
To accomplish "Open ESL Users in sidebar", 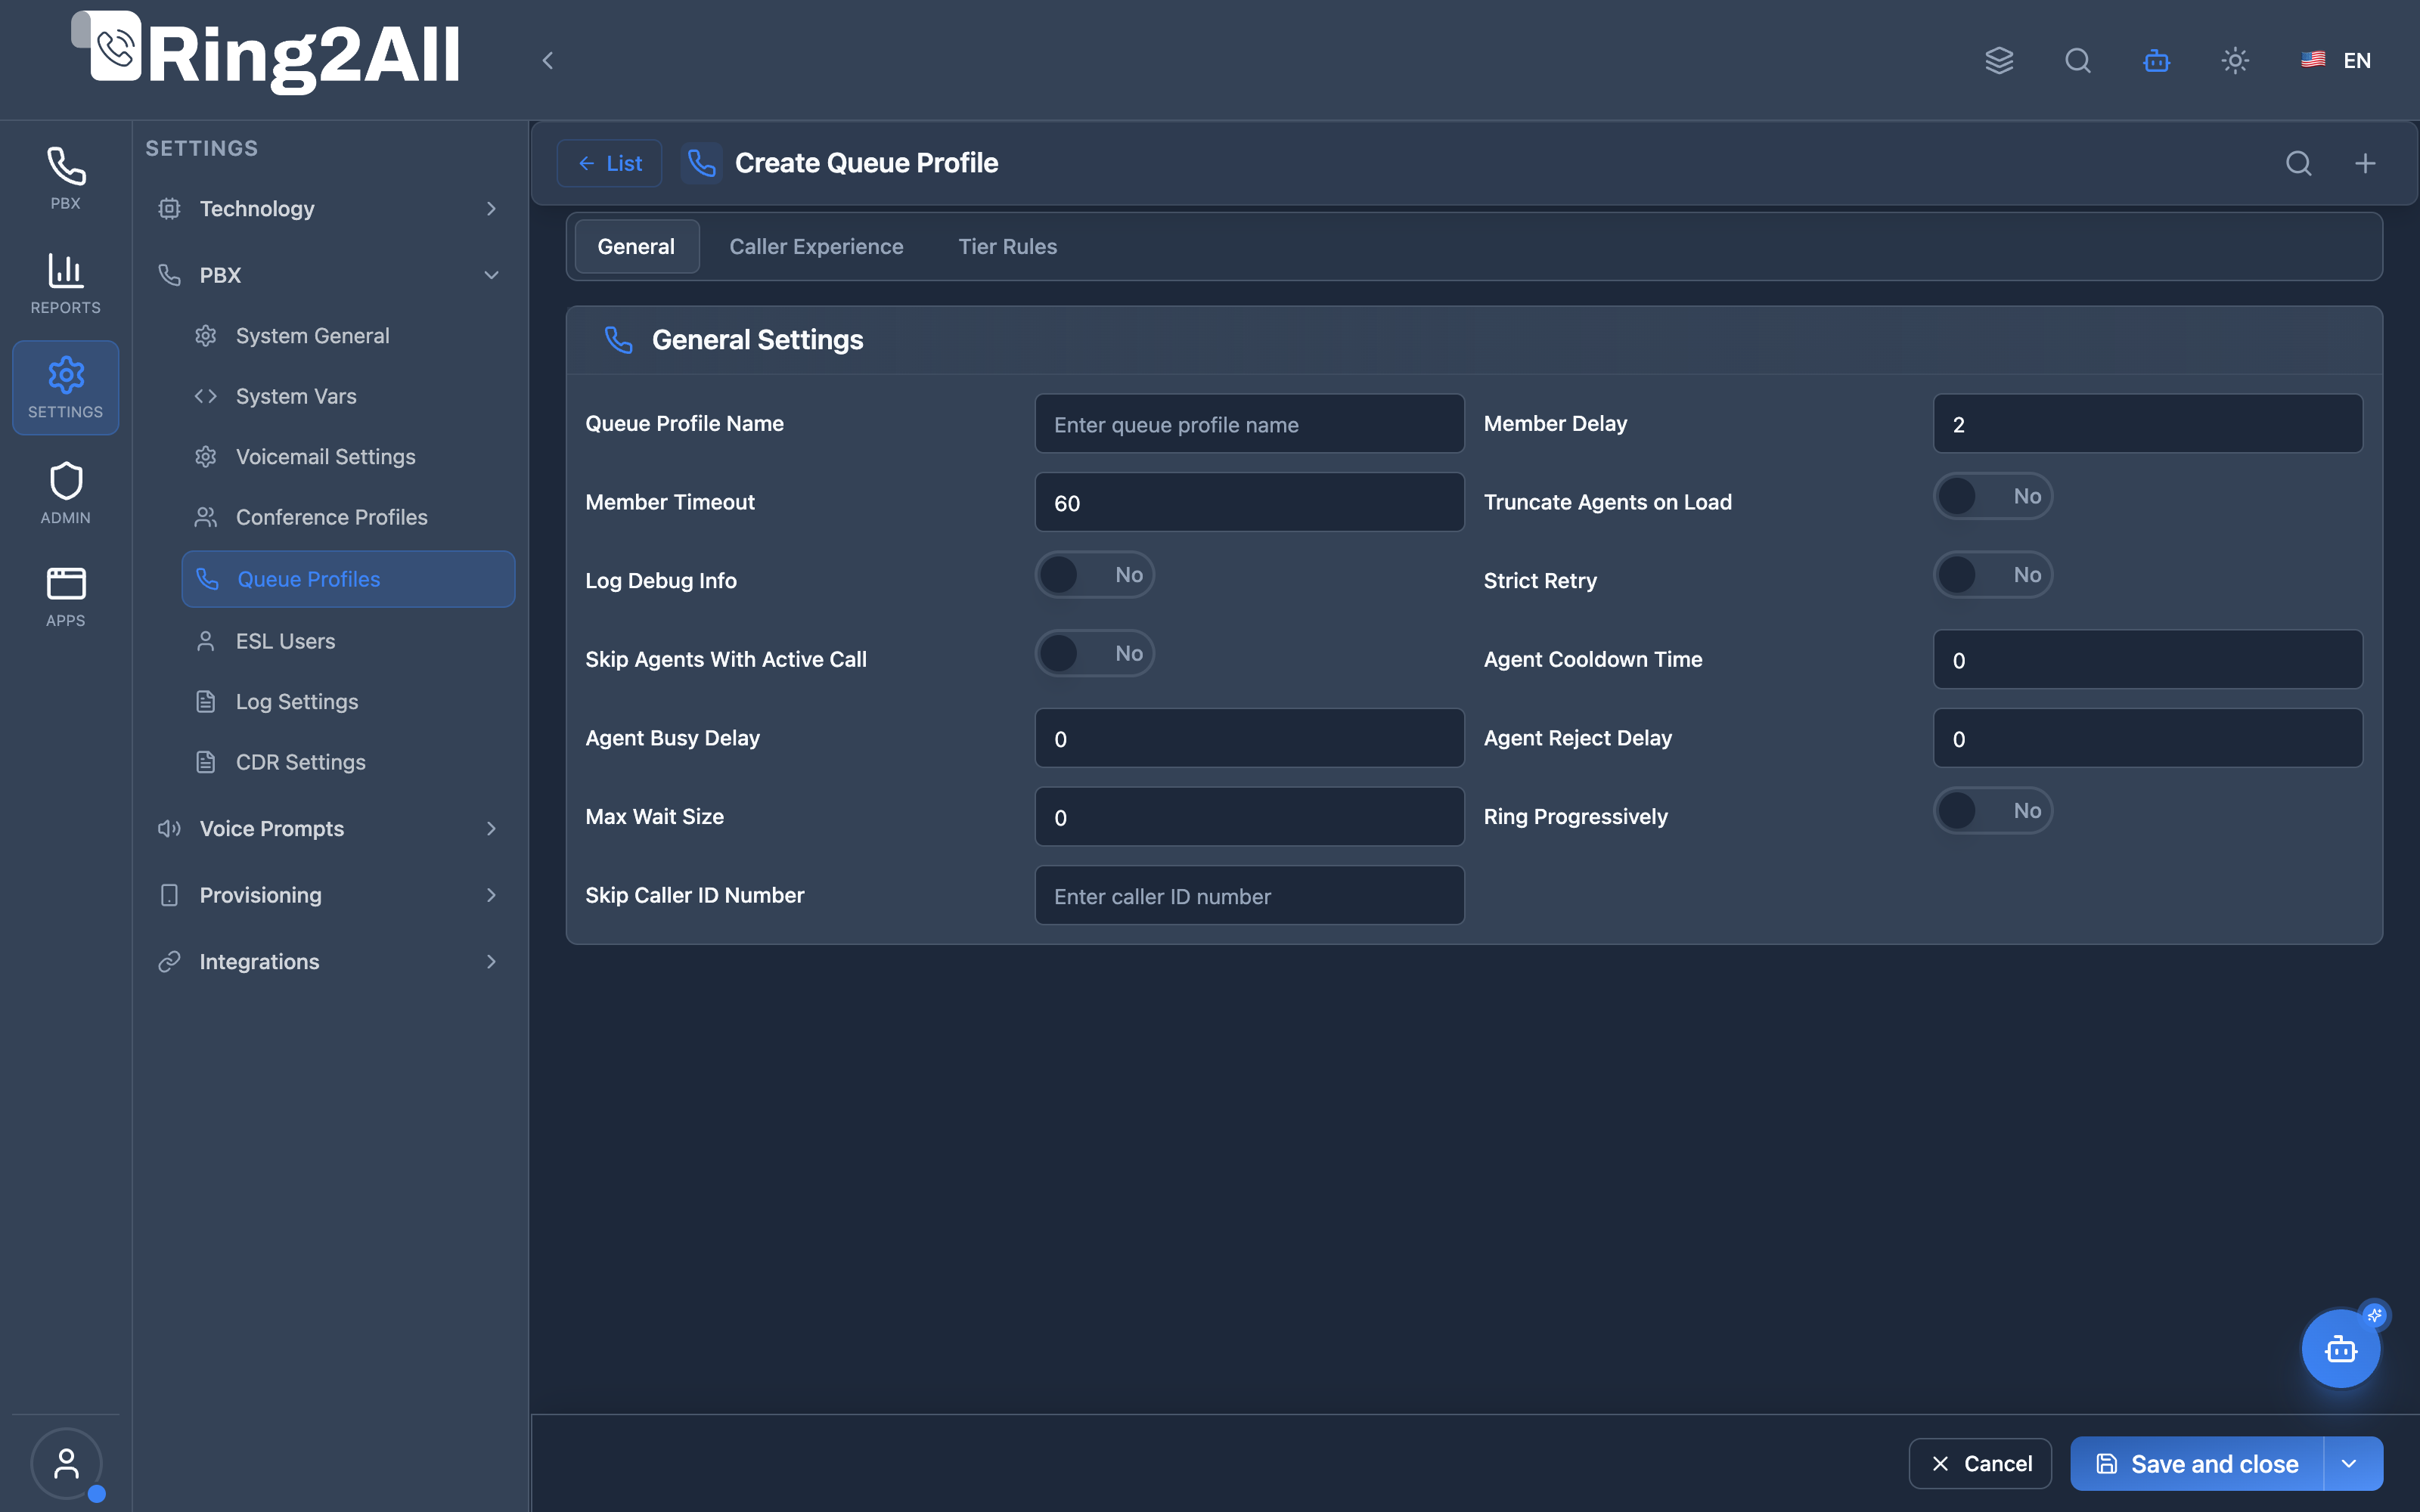I will pyautogui.click(x=348, y=641).
